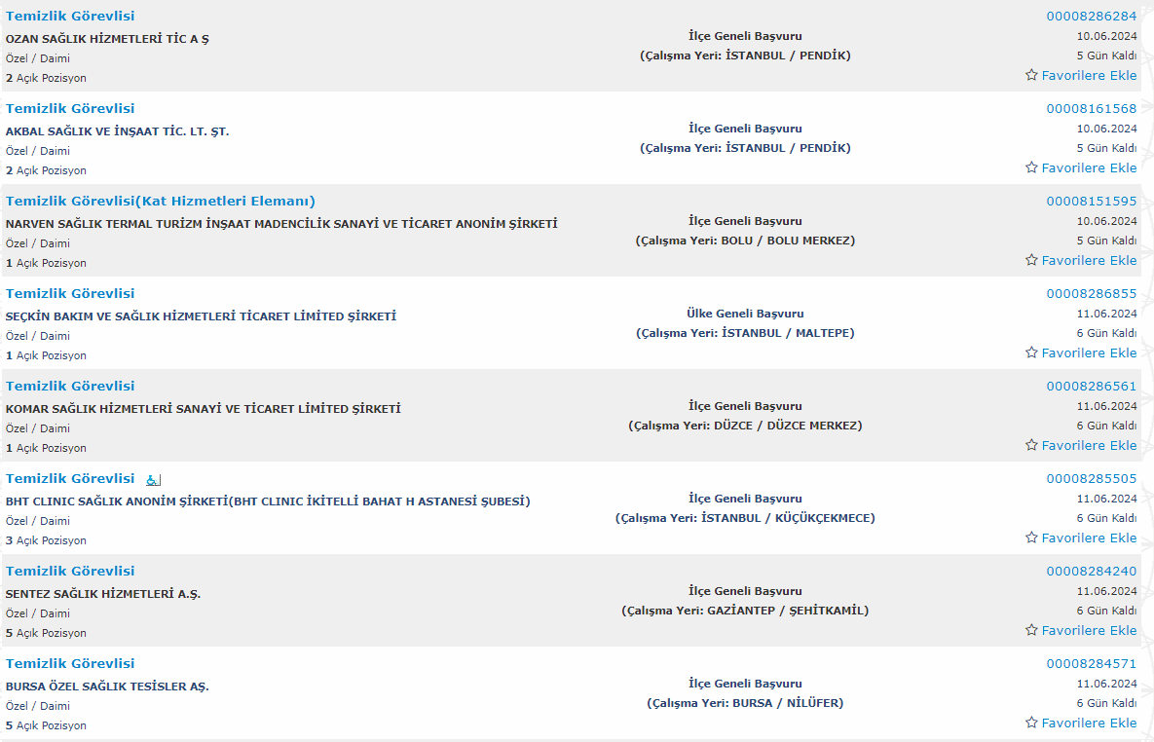Open the SEÇKİN BAKIM Temizlik Görevlisi job title

click(70, 294)
